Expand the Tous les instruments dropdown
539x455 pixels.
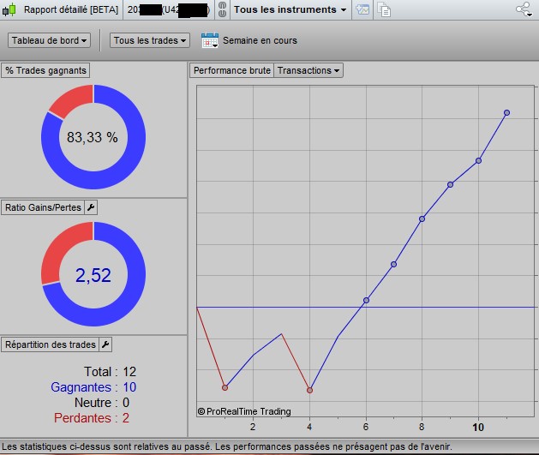(290, 9)
